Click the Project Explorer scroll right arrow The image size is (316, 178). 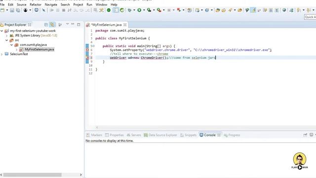click(81, 175)
